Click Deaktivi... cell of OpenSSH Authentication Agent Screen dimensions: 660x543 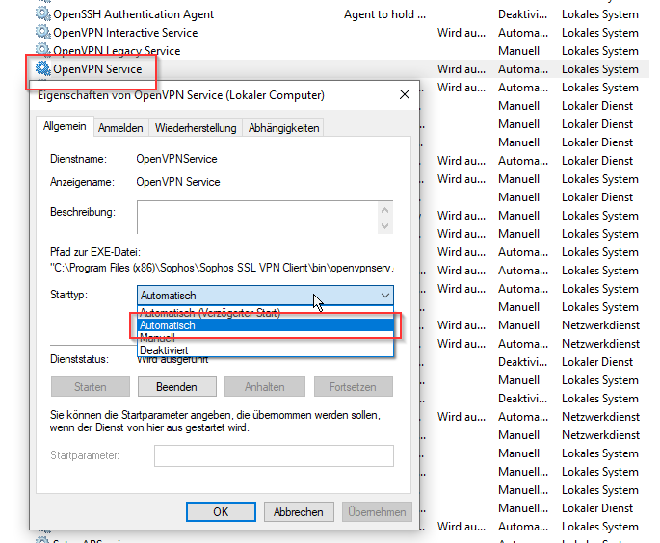coord(523,14)
